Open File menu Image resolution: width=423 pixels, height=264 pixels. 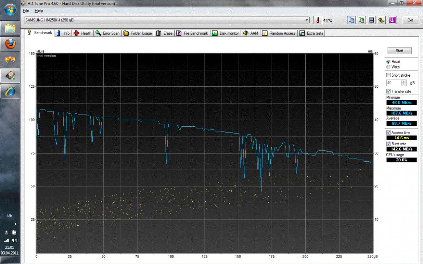[26, 11]
